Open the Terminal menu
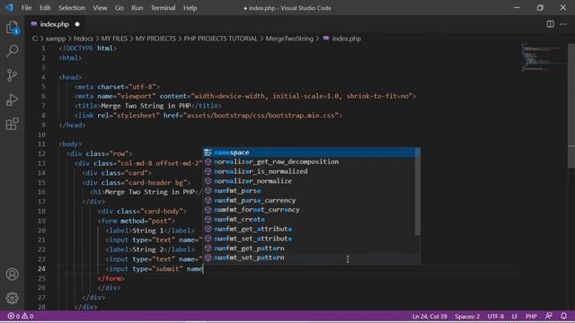Viewport: 575px width, 323px height. click(x=163, y=8)
